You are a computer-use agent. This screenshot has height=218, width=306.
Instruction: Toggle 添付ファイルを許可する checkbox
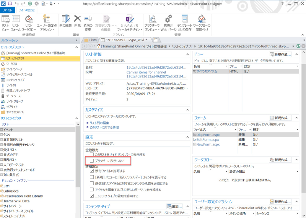click(x=92, y=171)
